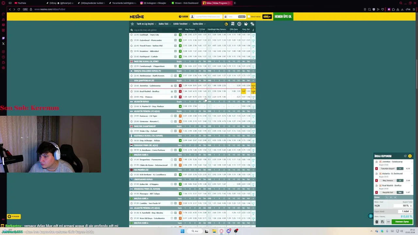The height and width of the screenshot is (235, 418).
Task: Remove Atalanta - B. Dortmund from coupon
Action: coord(412,174)
